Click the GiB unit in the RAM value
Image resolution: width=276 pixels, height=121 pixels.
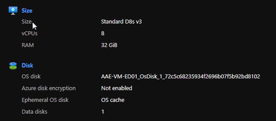[x=113, y=45]
